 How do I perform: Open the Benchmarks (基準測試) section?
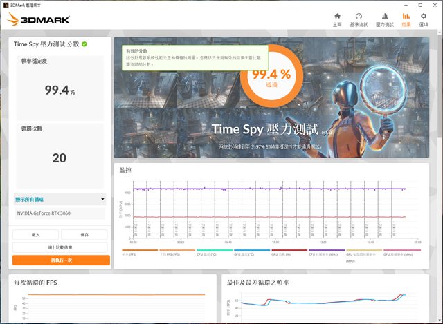[359, 19]
